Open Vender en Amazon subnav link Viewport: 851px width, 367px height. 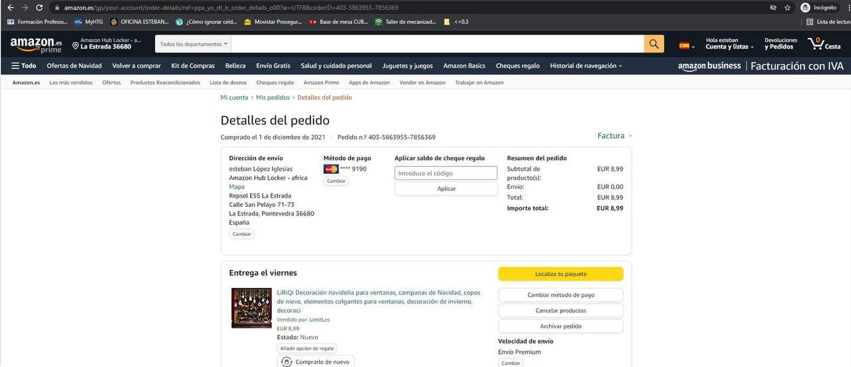422,82
